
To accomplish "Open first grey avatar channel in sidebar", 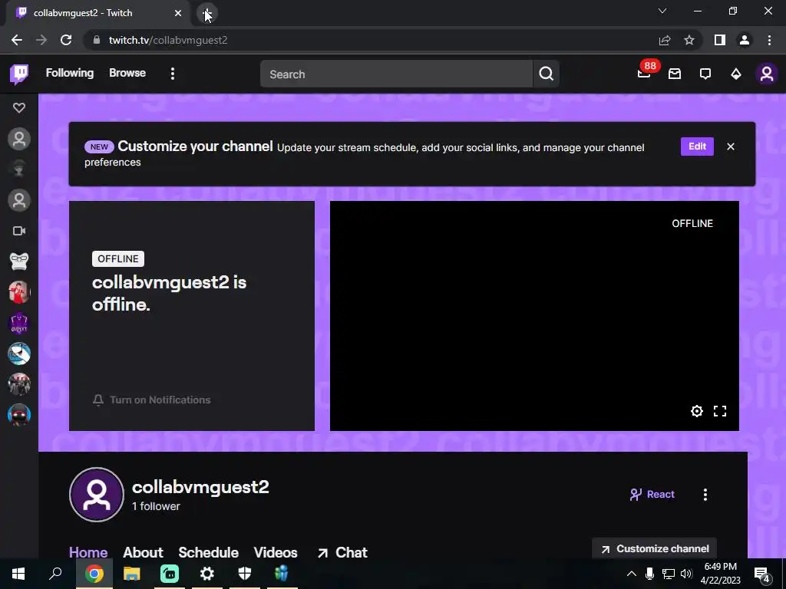I will (19, 140).
